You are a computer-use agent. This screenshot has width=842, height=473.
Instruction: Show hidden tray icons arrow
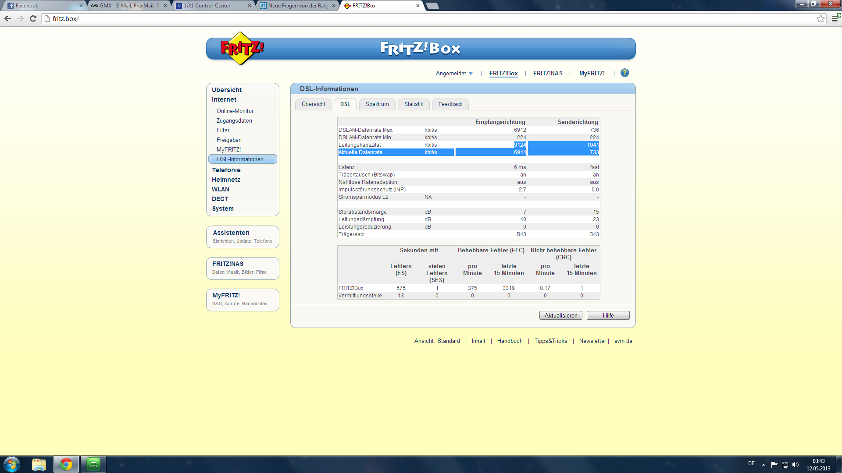point(764,465)
